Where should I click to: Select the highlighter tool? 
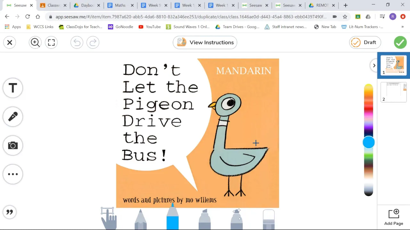[x=205, y=219]
